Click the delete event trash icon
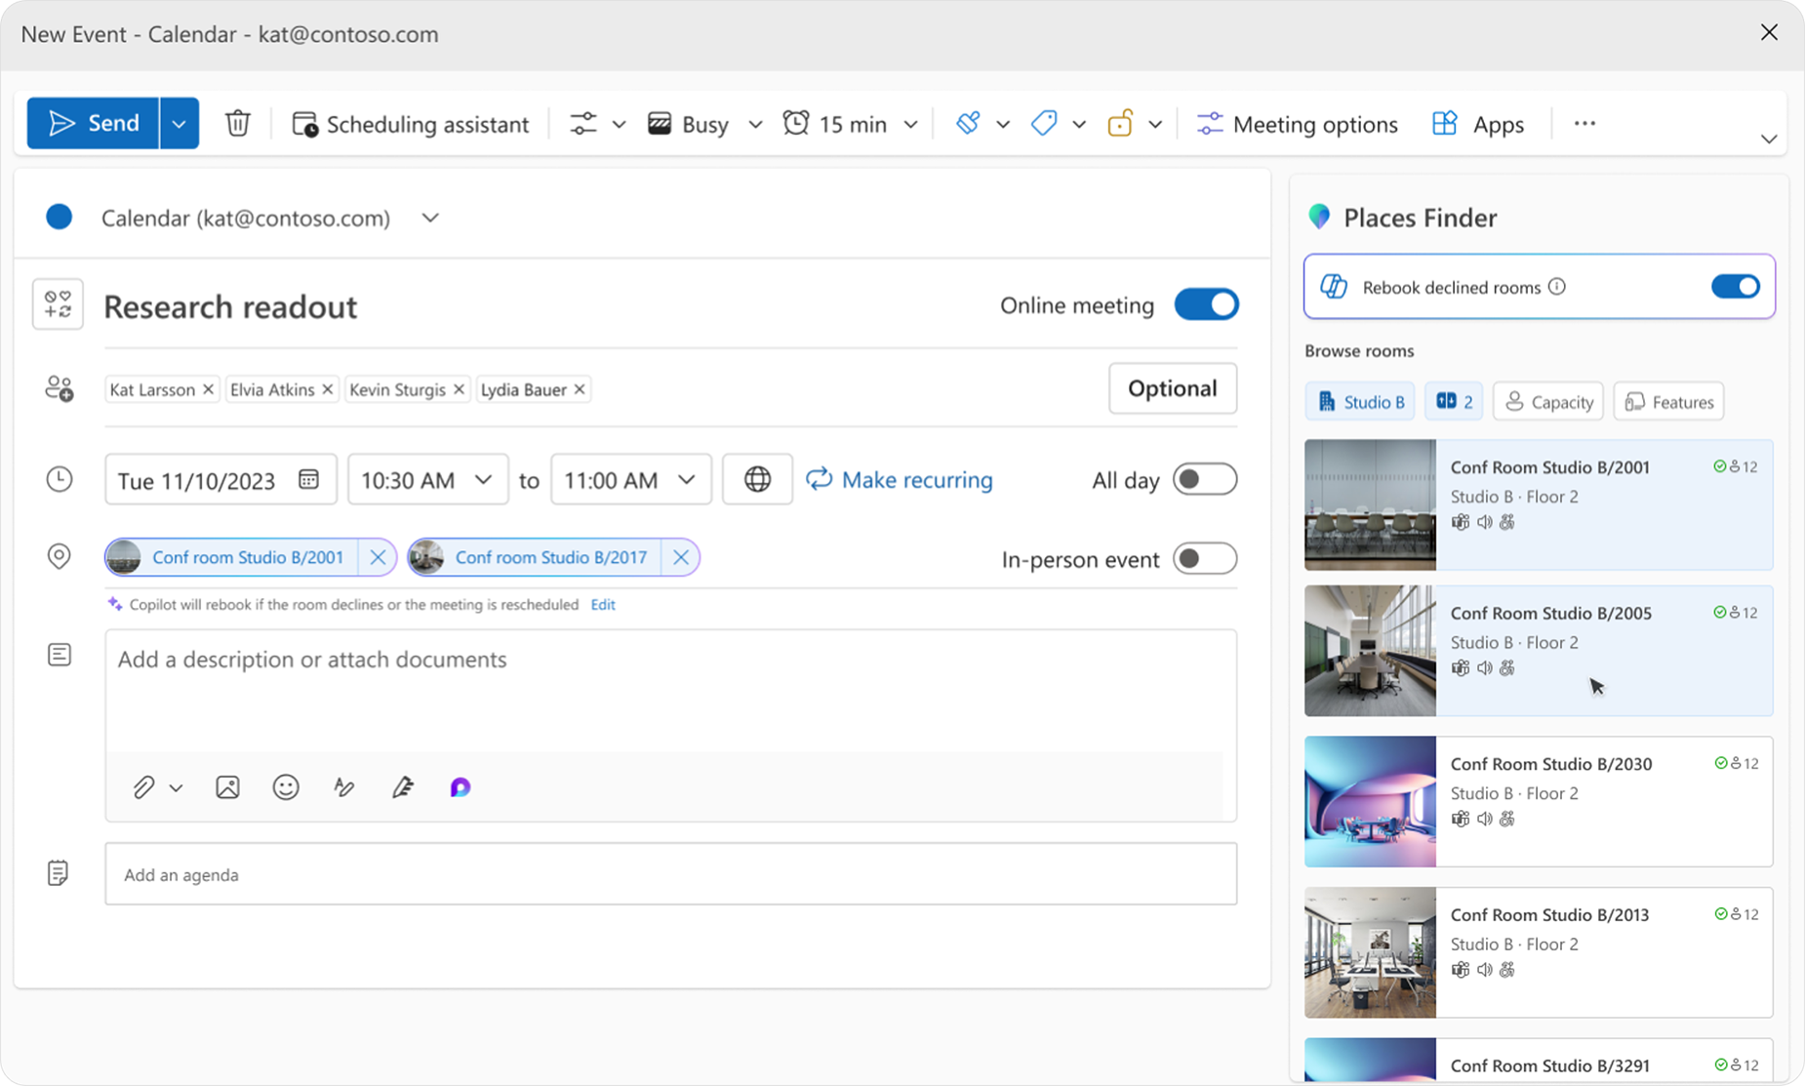Viewport: 1805px width, 1086px height. point(238,124)
